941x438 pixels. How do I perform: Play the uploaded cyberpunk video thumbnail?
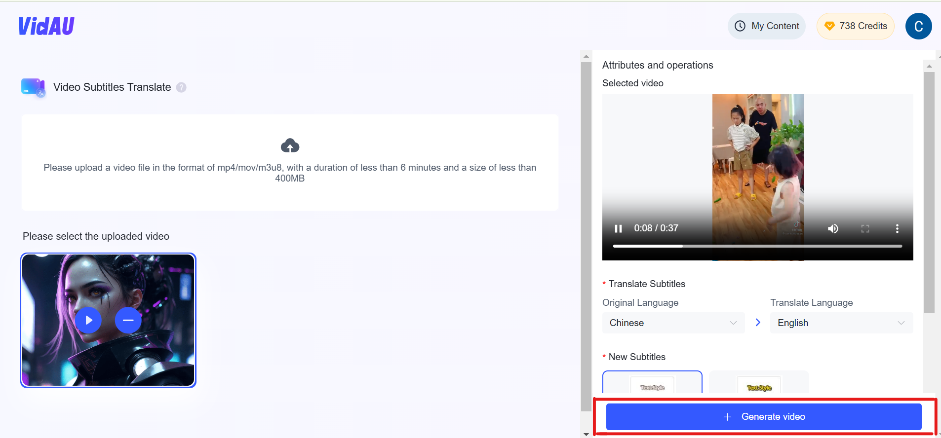(x=88, y=320)
